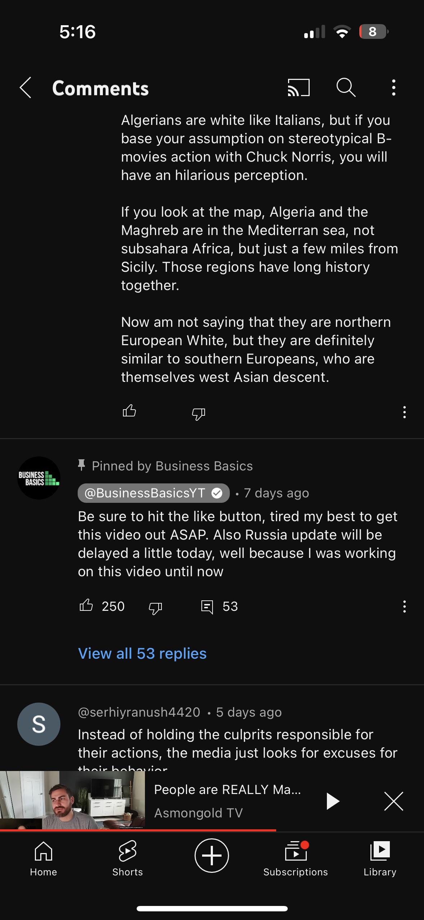Like the pinned Business Basics comment

86,605
